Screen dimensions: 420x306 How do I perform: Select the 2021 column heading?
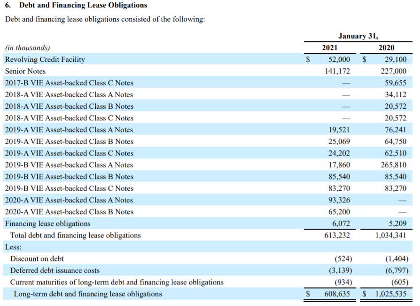coord(329,48)
